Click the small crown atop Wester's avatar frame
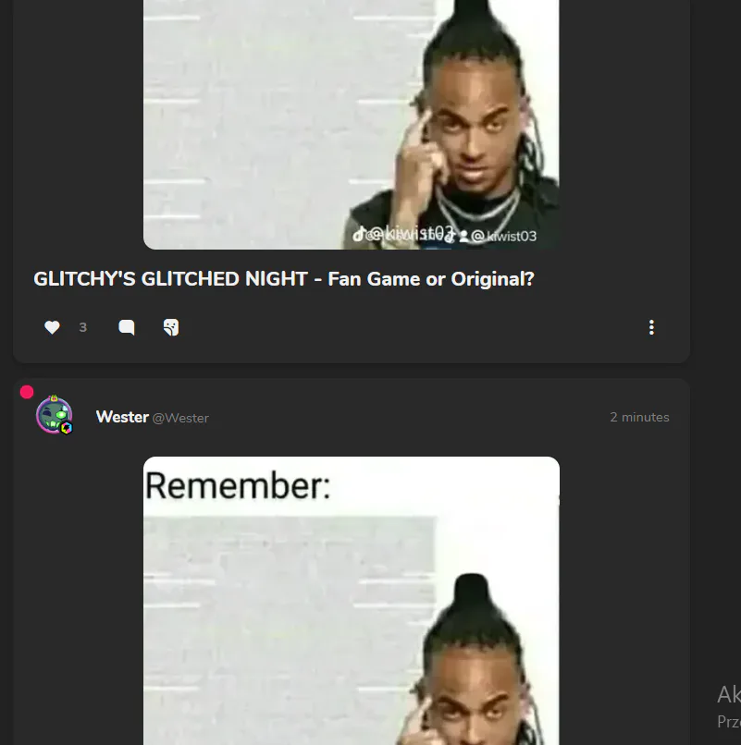Screen dimensions: 741x745 coord(54,397)
